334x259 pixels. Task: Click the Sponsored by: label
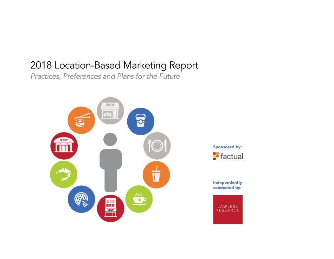coord(227,147)
